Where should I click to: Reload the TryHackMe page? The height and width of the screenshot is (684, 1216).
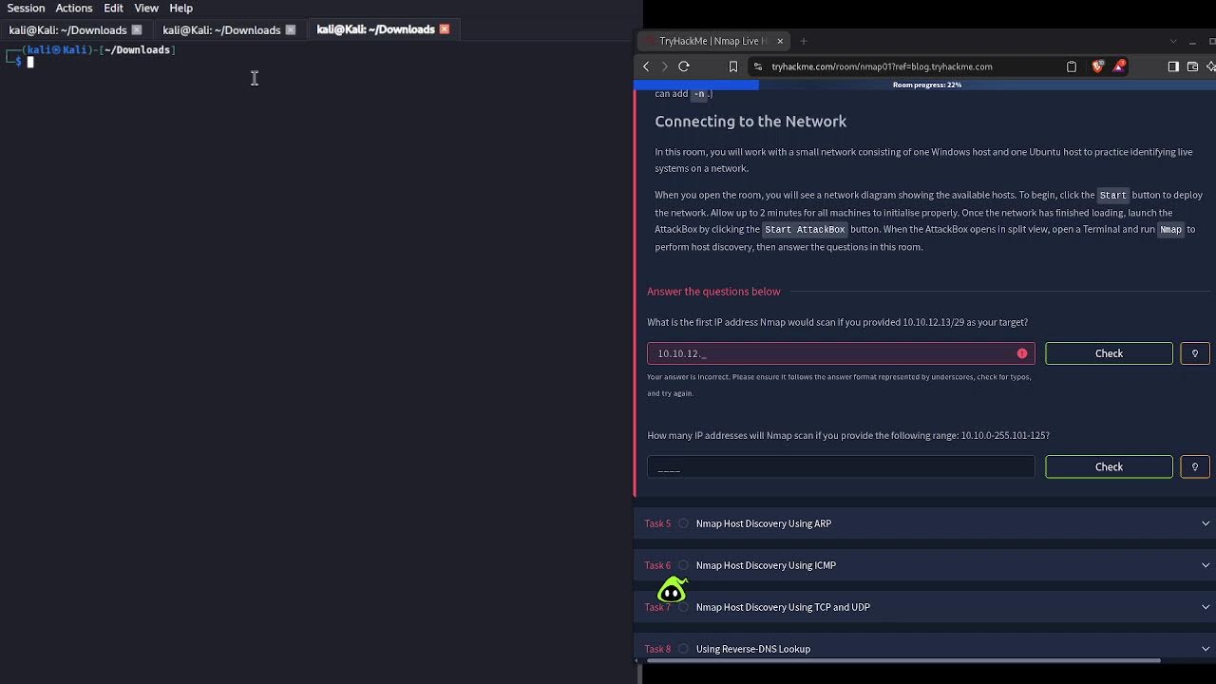684,66
